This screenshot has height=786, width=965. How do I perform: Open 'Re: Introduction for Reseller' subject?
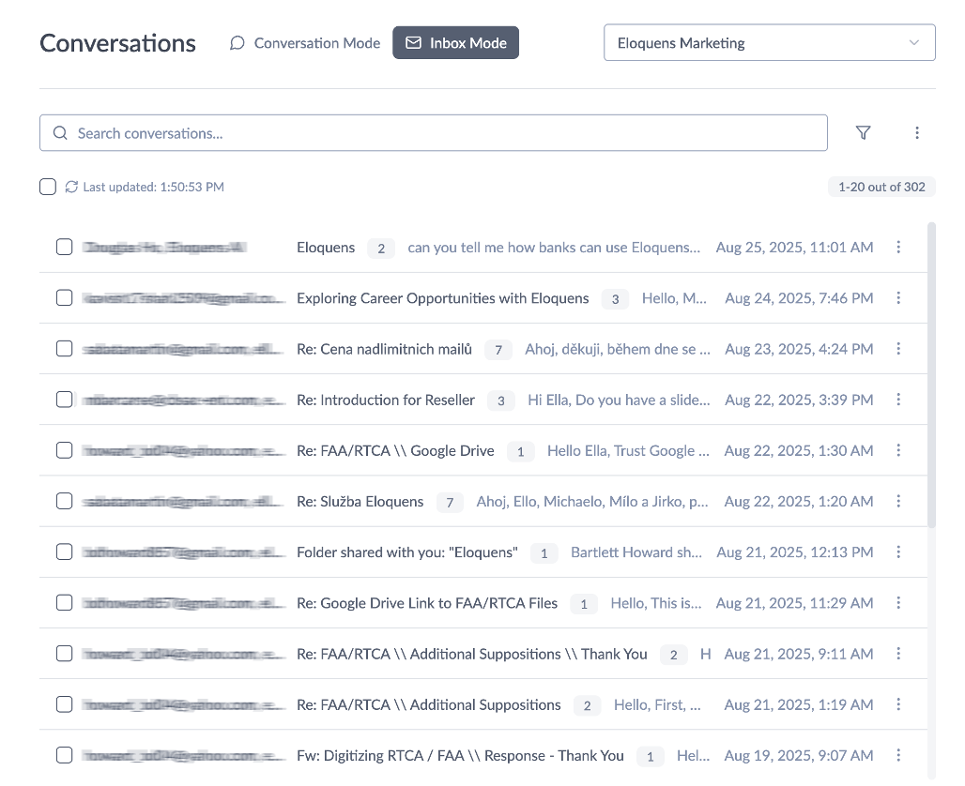pyautogui.click(x=385, y=400)
